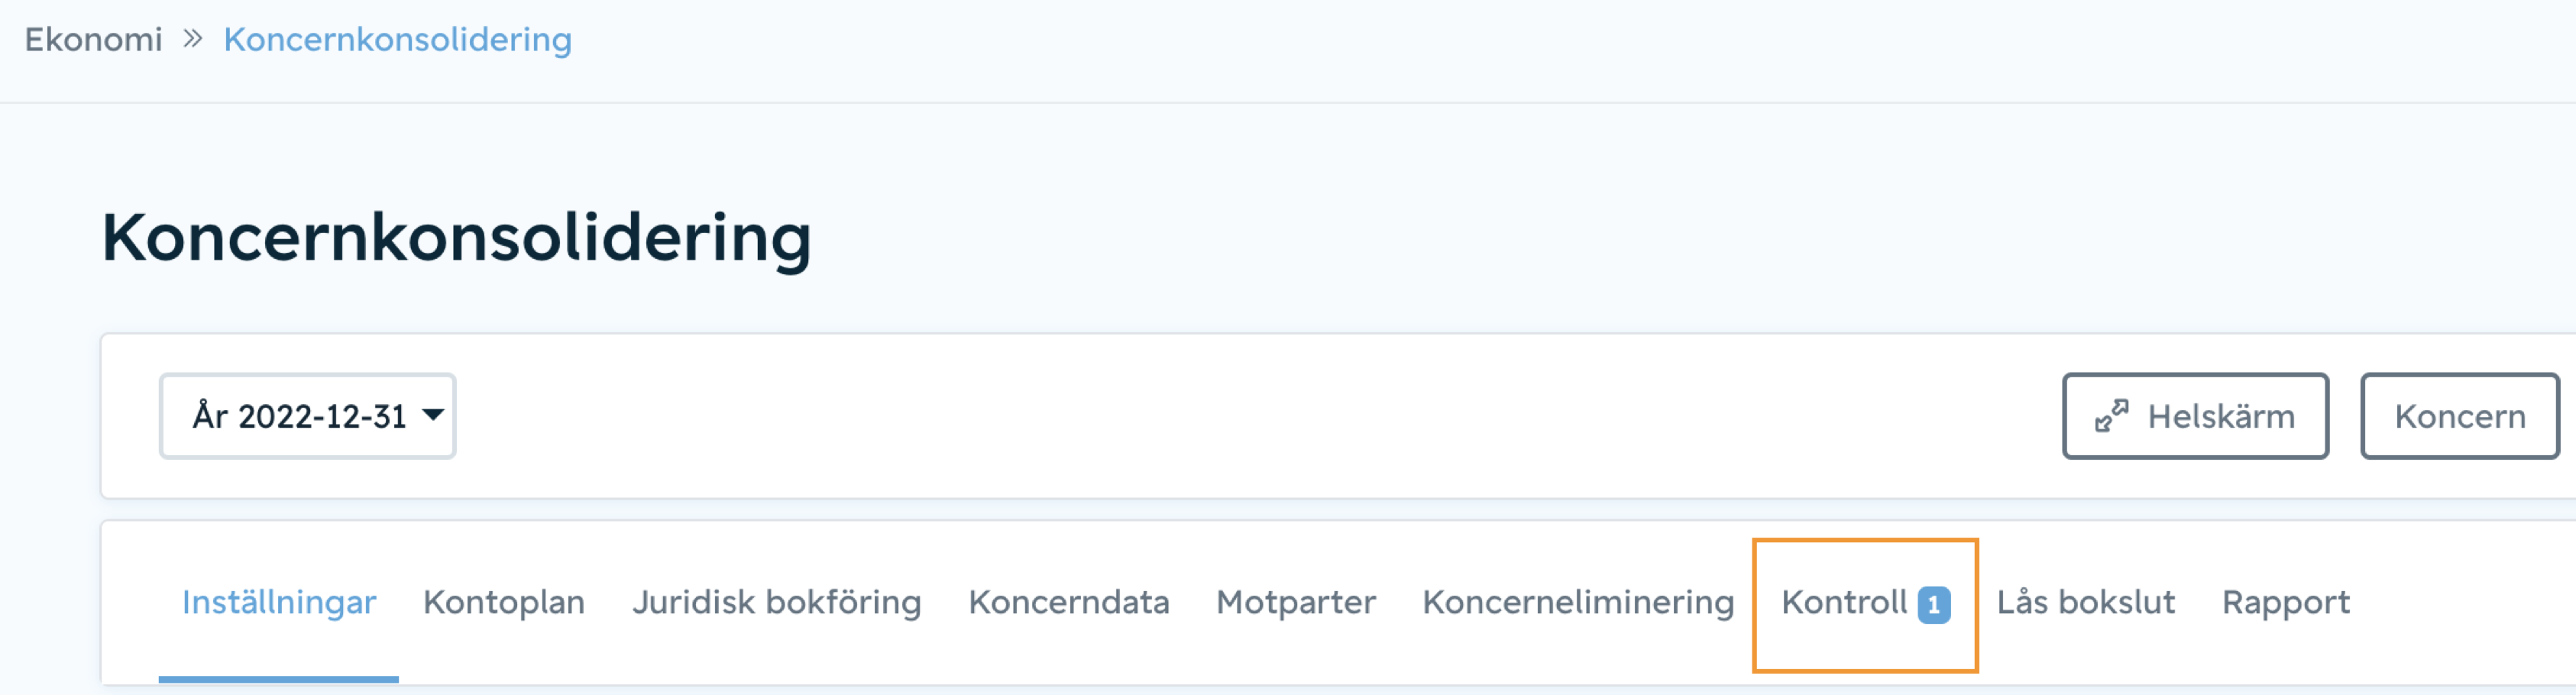Click the caret arrow in the year selector
This screenshot has width=2576, height=695.
coord(433,415)
